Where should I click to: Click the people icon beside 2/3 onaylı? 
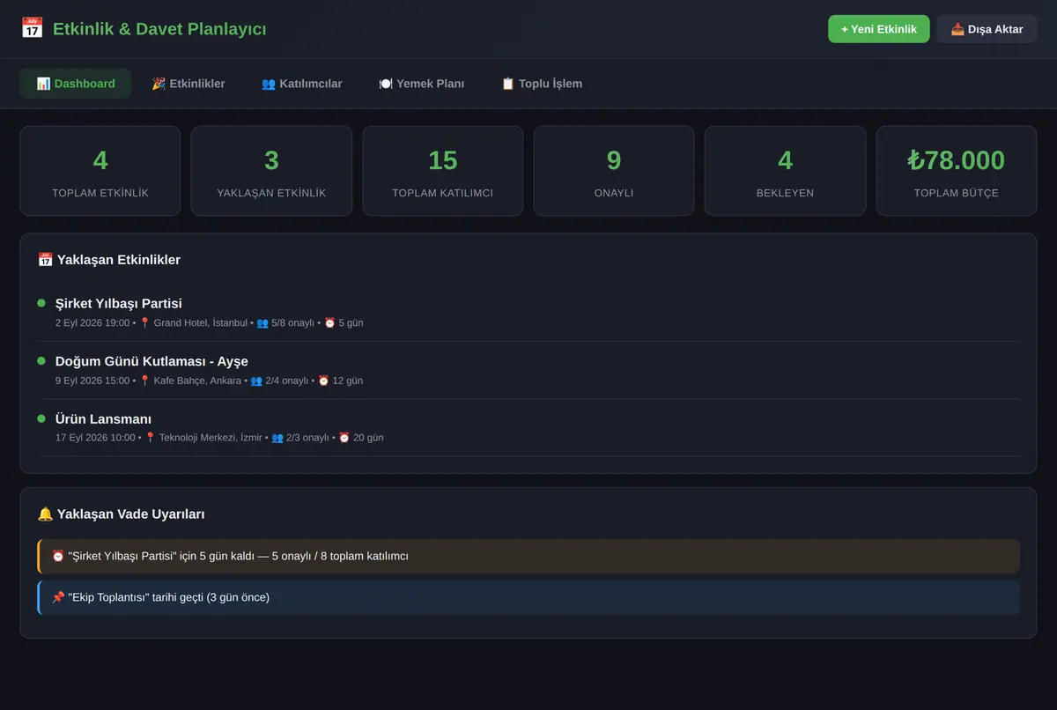(277, 438)
